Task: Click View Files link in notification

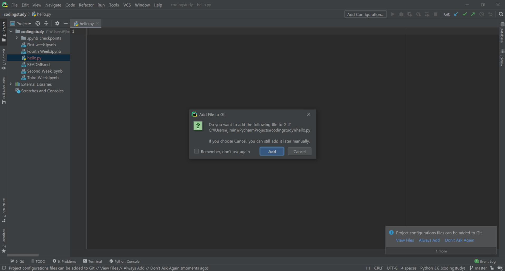Action: 405,240
